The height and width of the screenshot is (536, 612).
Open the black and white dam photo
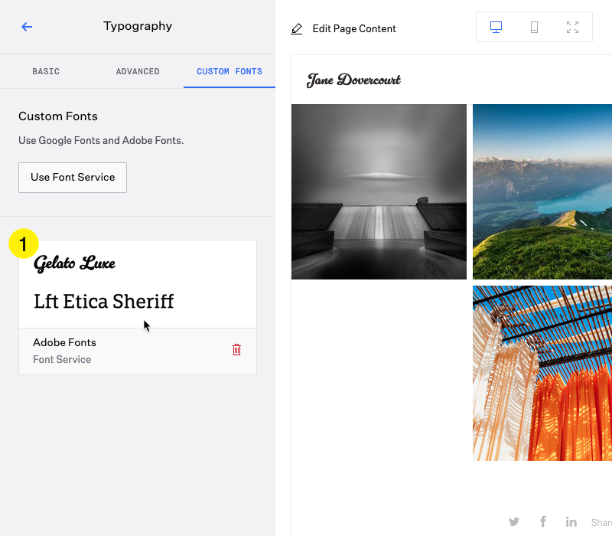[379, 192]
